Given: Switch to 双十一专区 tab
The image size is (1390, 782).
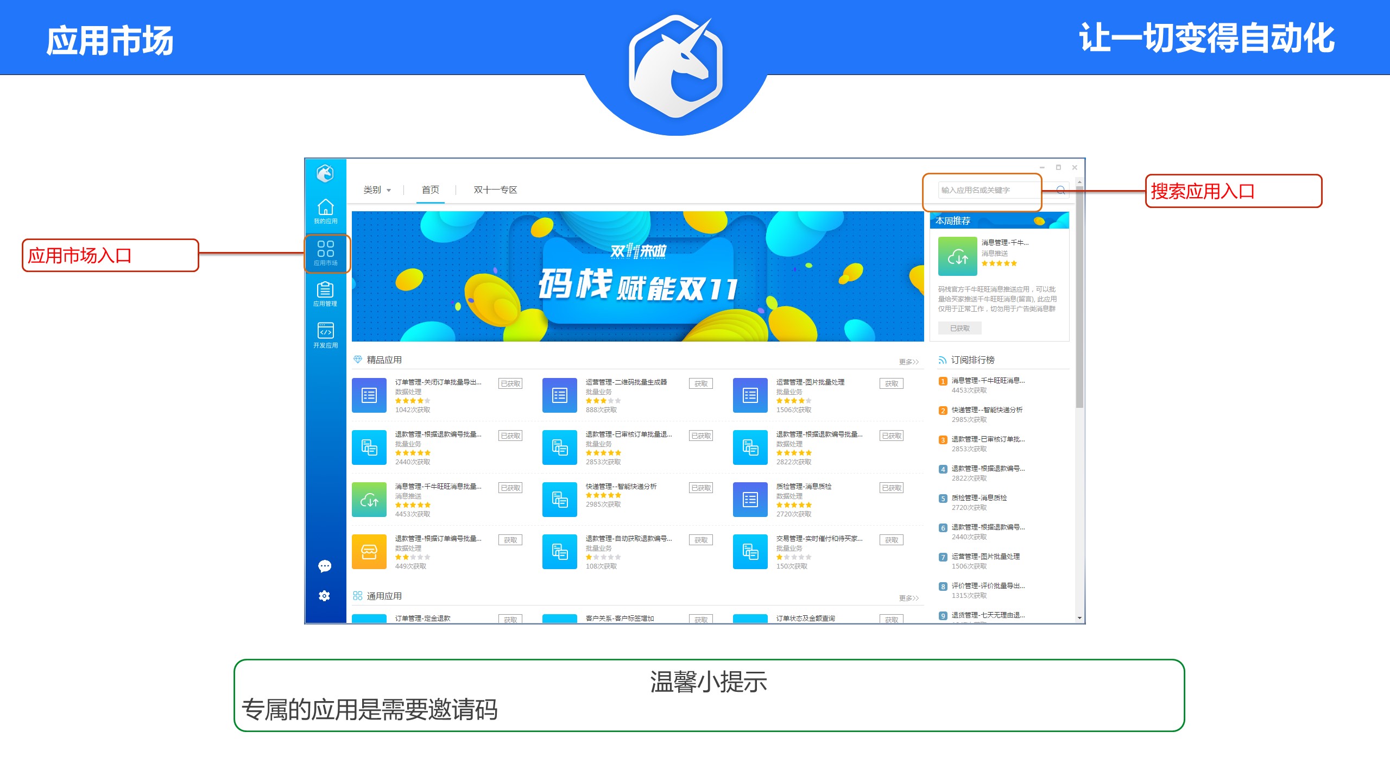Looking at the screenshot, I should click(495, 190).
